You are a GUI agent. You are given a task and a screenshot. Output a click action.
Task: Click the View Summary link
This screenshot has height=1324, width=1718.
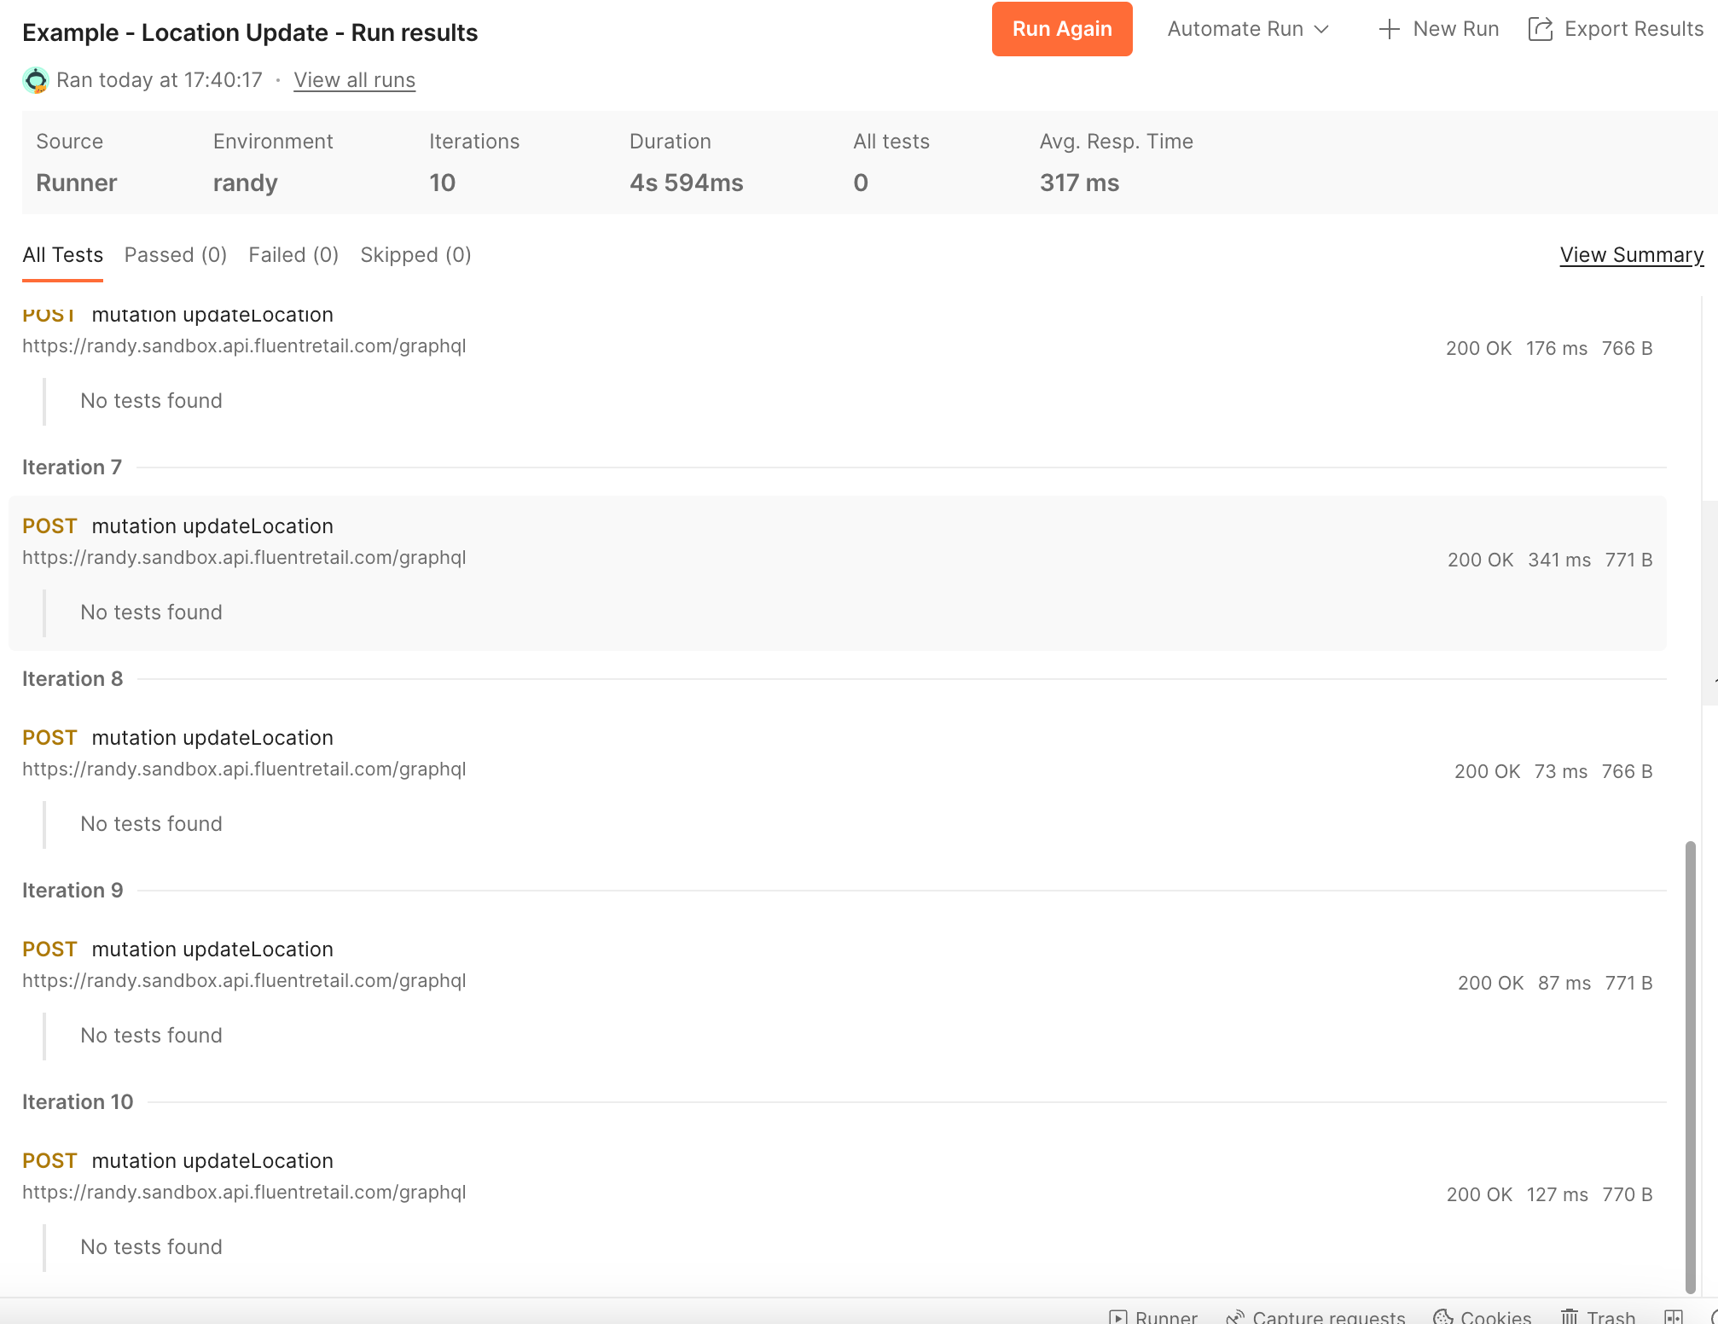(1631, 255)
